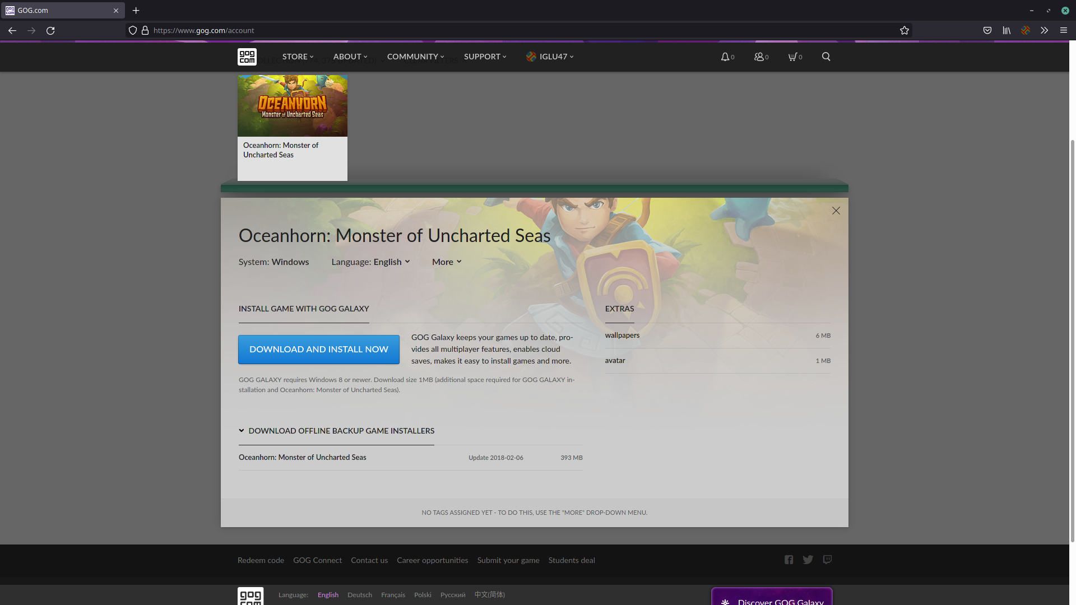Open GOG Facebook page icon
This screenshot has height=605, width=1076.
click(x=789, y=560)
